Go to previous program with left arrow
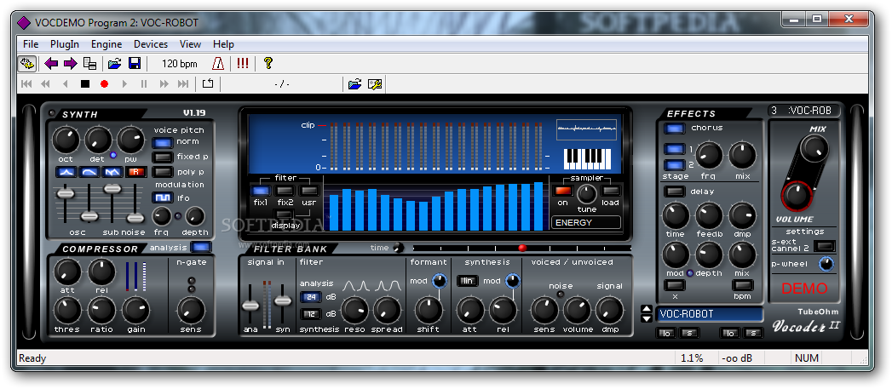Screen dimensions: 892x389 pos(51,63)
